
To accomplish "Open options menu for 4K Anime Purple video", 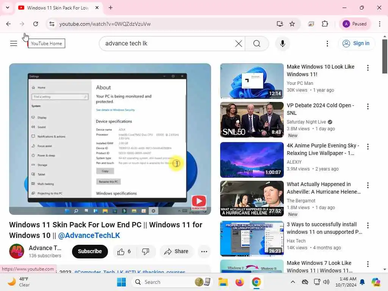I will coord(368,147).
